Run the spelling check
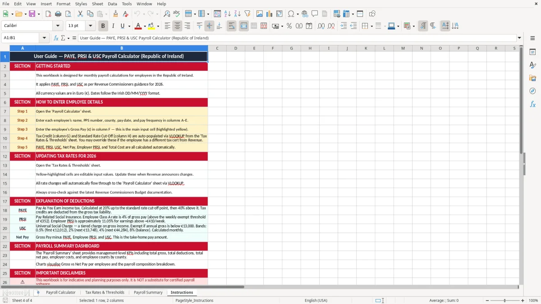541x304 pixels. [x=176, y=14]
